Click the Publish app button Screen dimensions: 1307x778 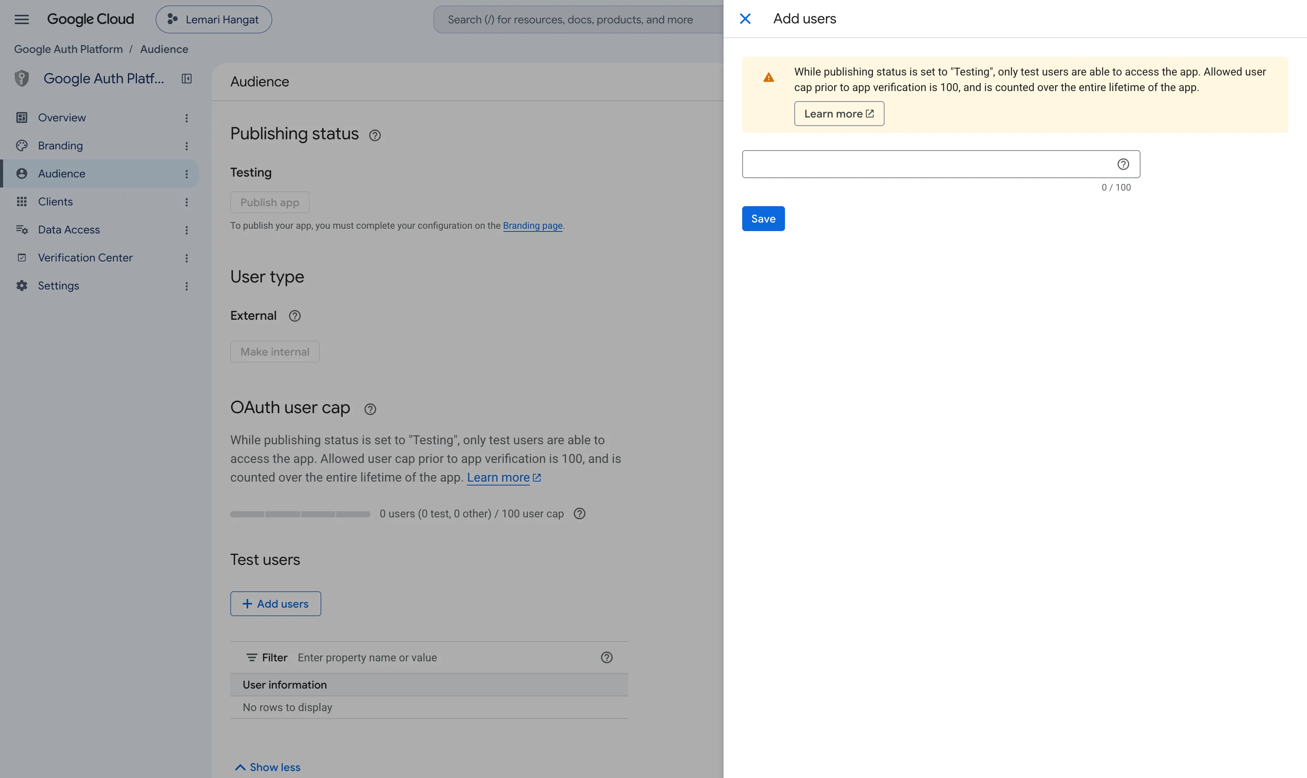click(x=270, y=202)
